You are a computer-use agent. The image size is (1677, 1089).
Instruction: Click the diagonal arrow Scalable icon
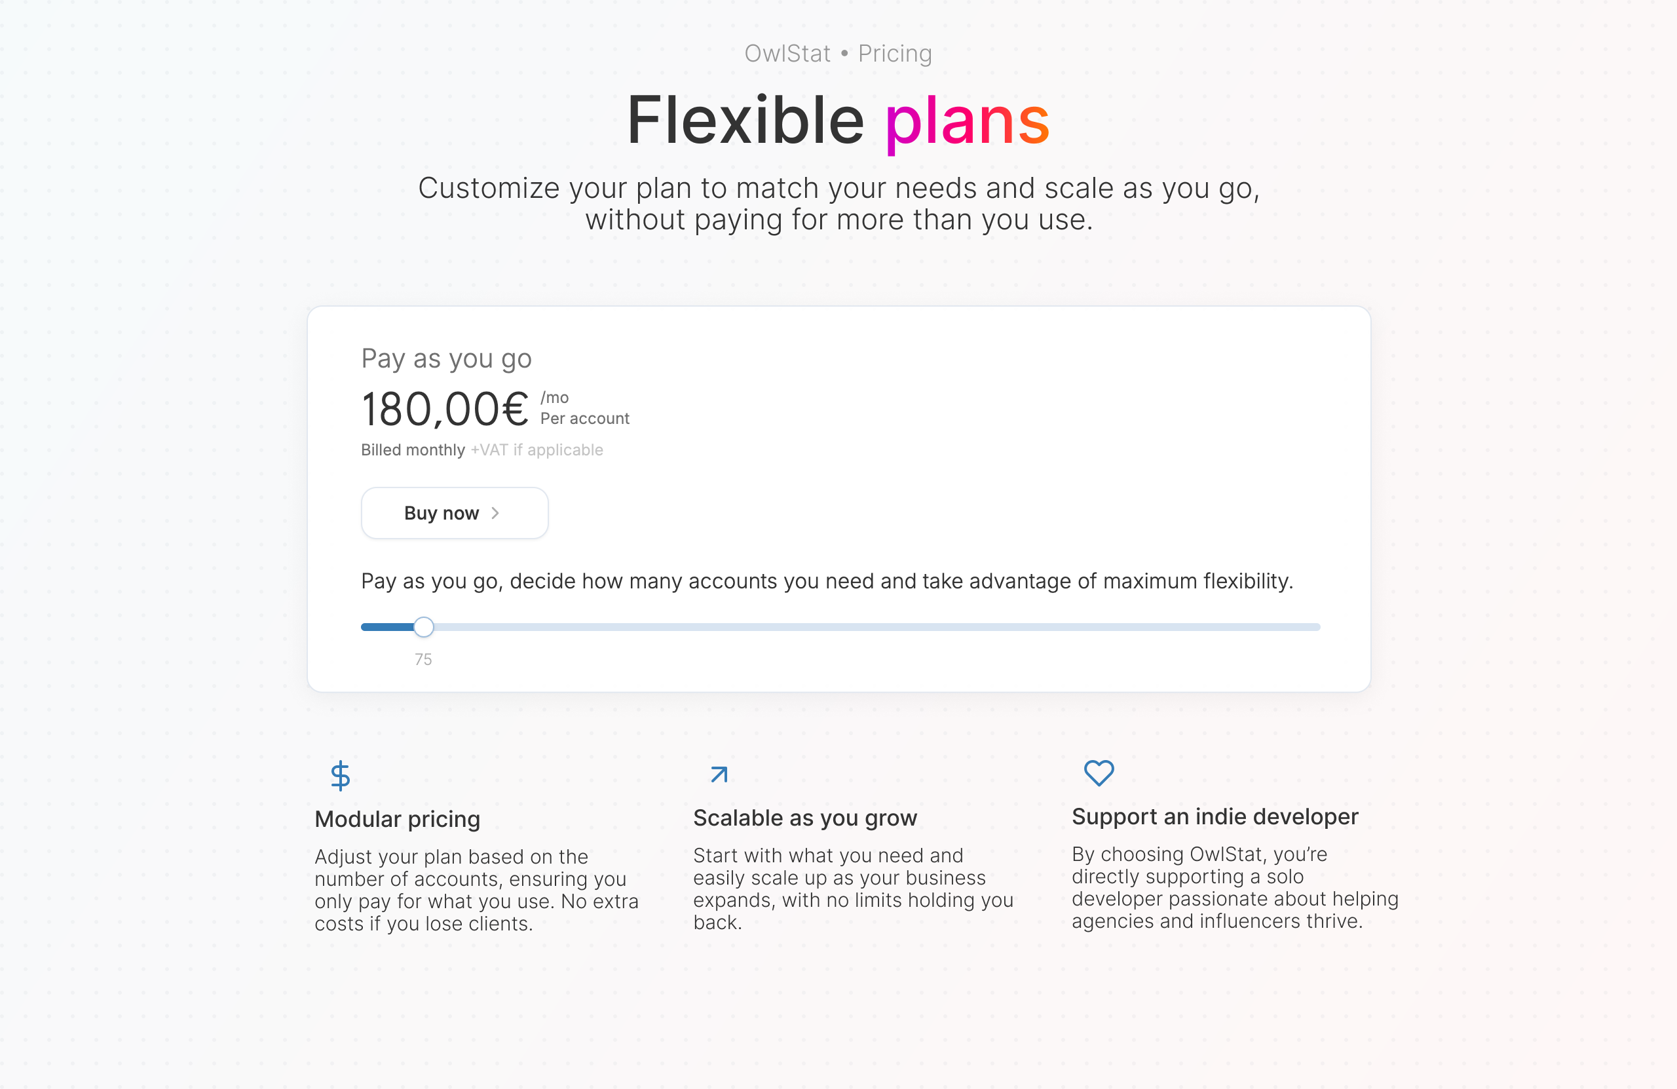coord(719,774)
